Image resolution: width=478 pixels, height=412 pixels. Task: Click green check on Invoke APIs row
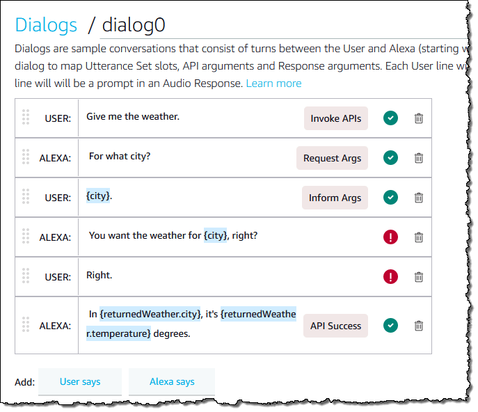click(391, 118)
